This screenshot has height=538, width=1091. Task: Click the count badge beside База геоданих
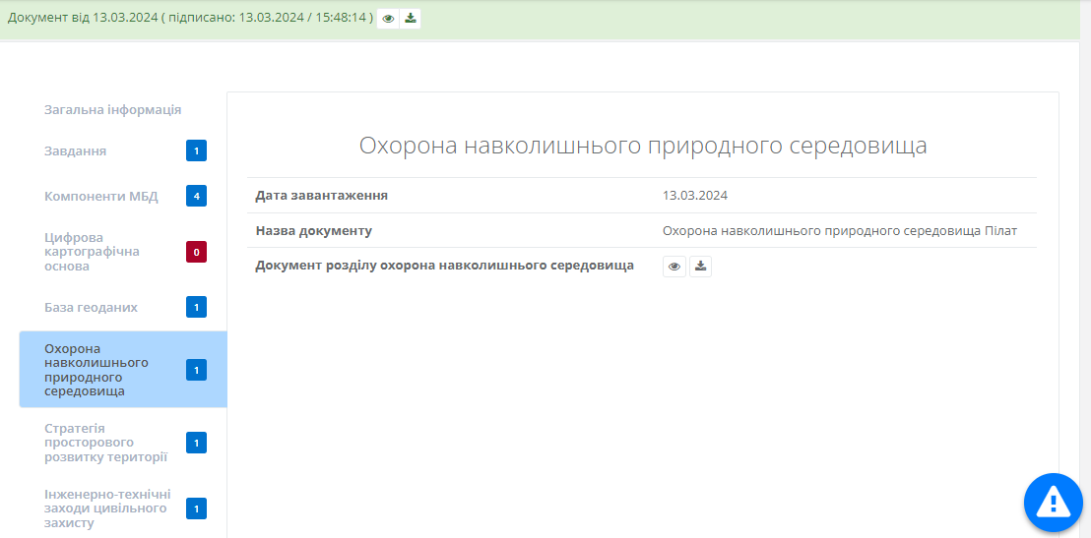(x=197, y=308)
